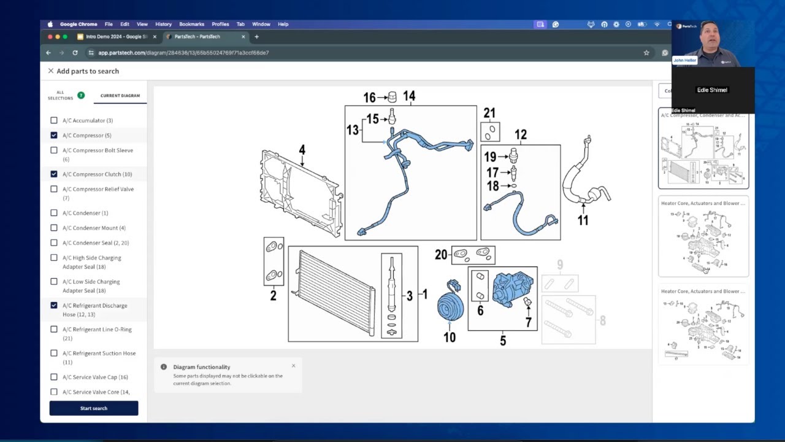785x442 pixels.
Task: Click Start search button
Action: tap(94, 408)
